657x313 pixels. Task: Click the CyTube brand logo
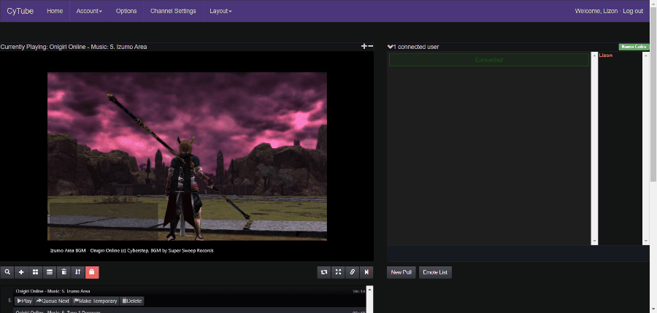point(20,11)
